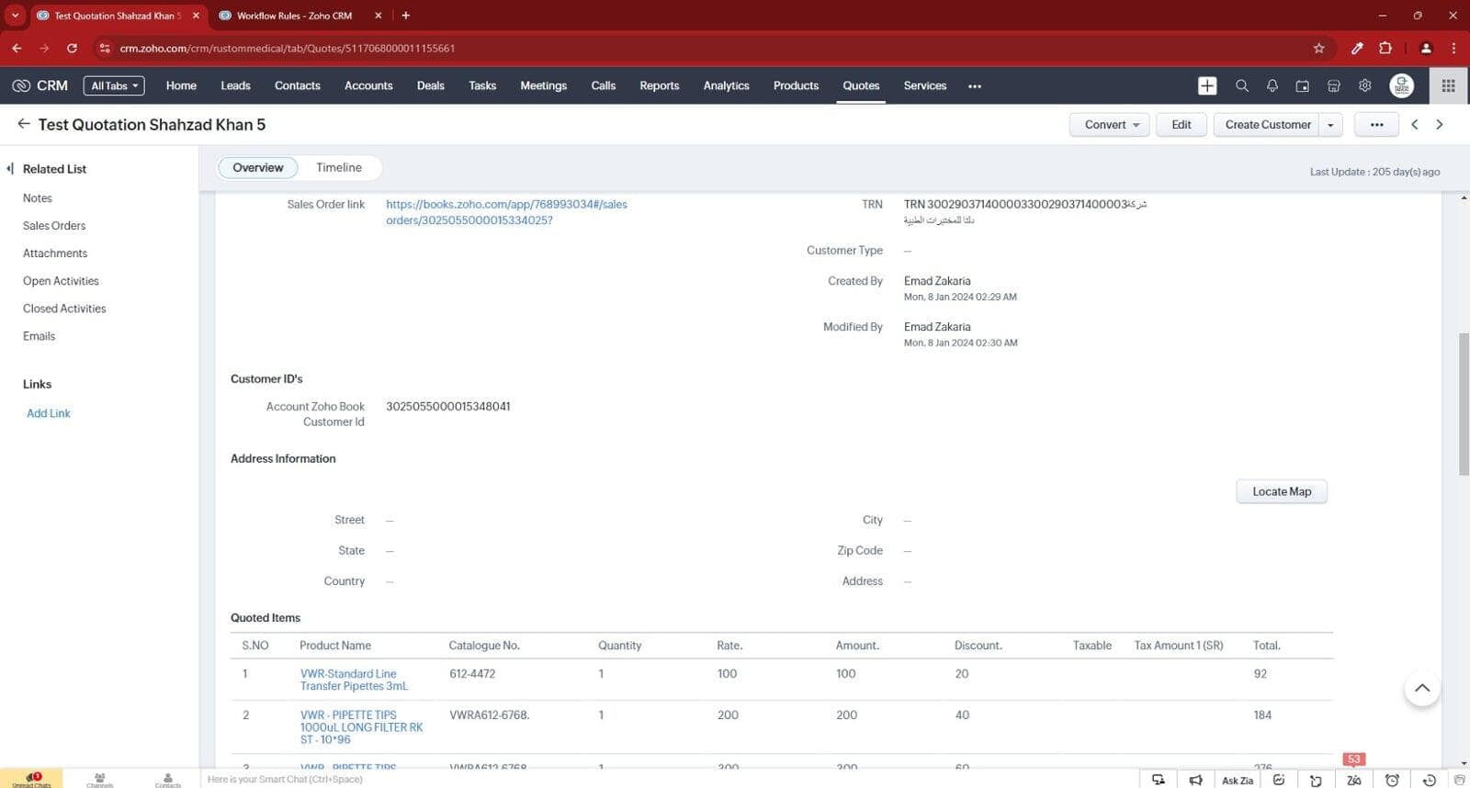Open the Tasks module

click(482, 85)
